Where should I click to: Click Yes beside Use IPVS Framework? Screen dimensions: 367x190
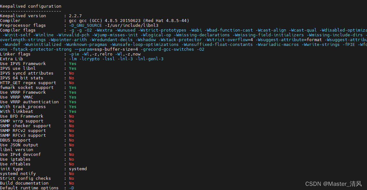(73, 63)
